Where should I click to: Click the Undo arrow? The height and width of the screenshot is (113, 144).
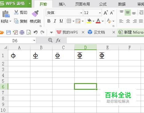(x=36, y=32)
